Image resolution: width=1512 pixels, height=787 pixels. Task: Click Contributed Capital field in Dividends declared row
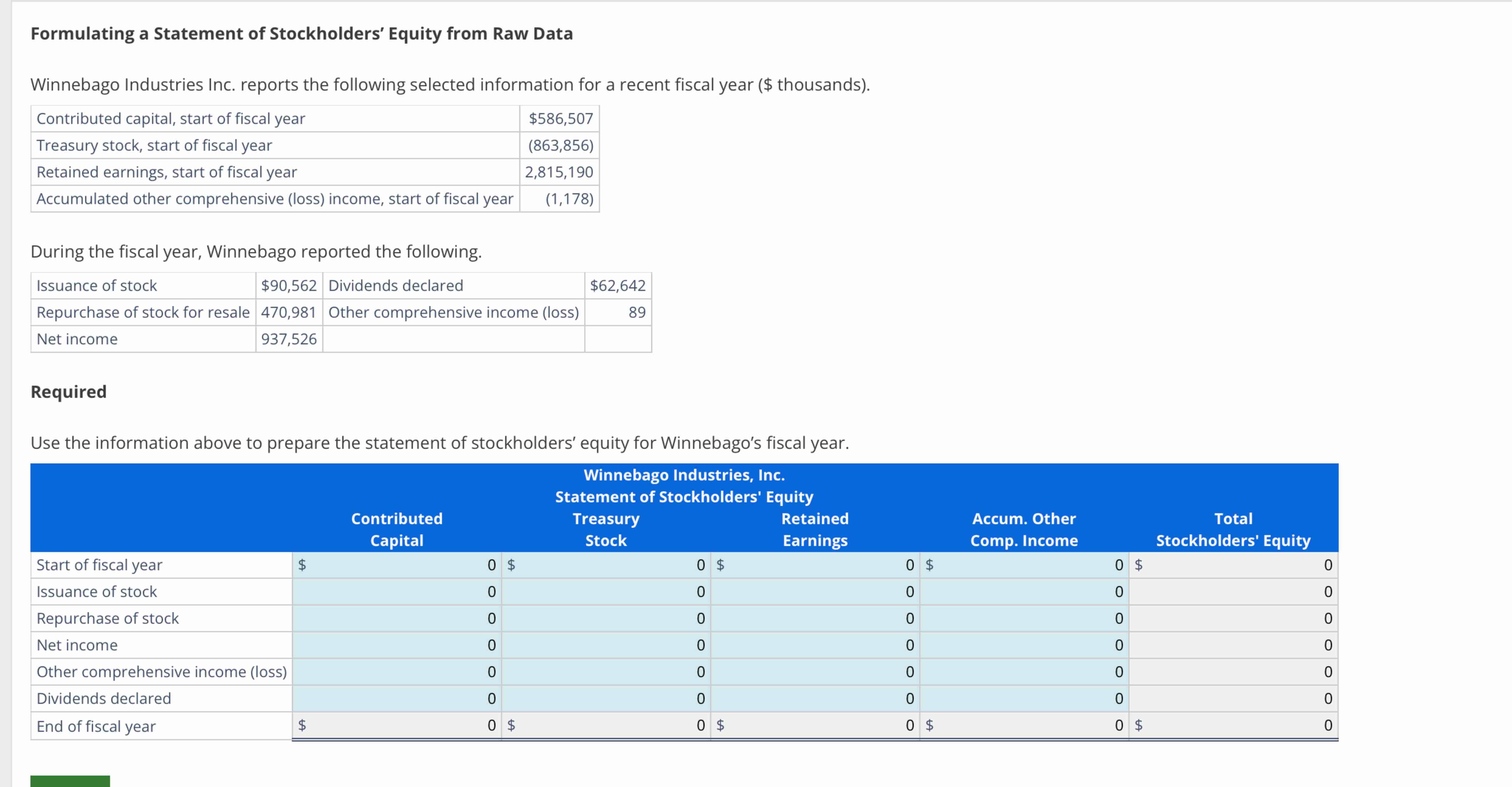point(397,698)
